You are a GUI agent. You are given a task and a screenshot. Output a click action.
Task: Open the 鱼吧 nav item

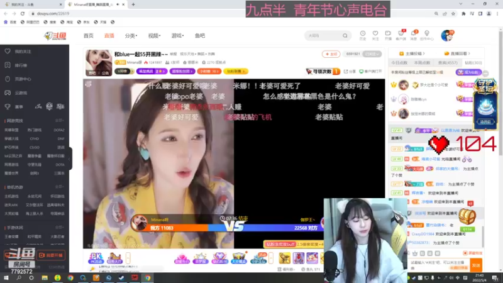pyautogui.click(x=200, y=36)
